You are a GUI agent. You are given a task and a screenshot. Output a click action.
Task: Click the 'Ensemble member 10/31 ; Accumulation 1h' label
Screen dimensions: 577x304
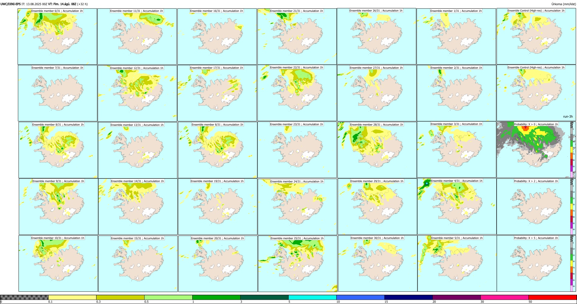[x=58, y=238]
